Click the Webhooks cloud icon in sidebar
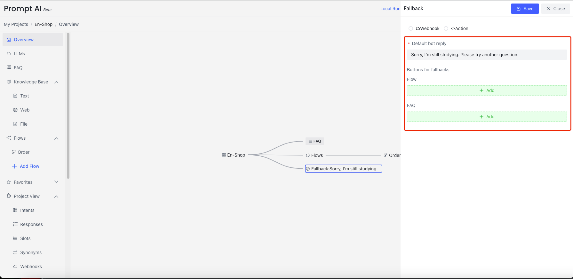The height and width of the screenshot is (279, 573). point(15,267)
